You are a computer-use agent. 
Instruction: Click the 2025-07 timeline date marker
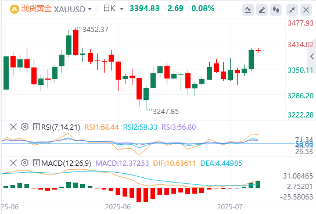tap(230, 207)
